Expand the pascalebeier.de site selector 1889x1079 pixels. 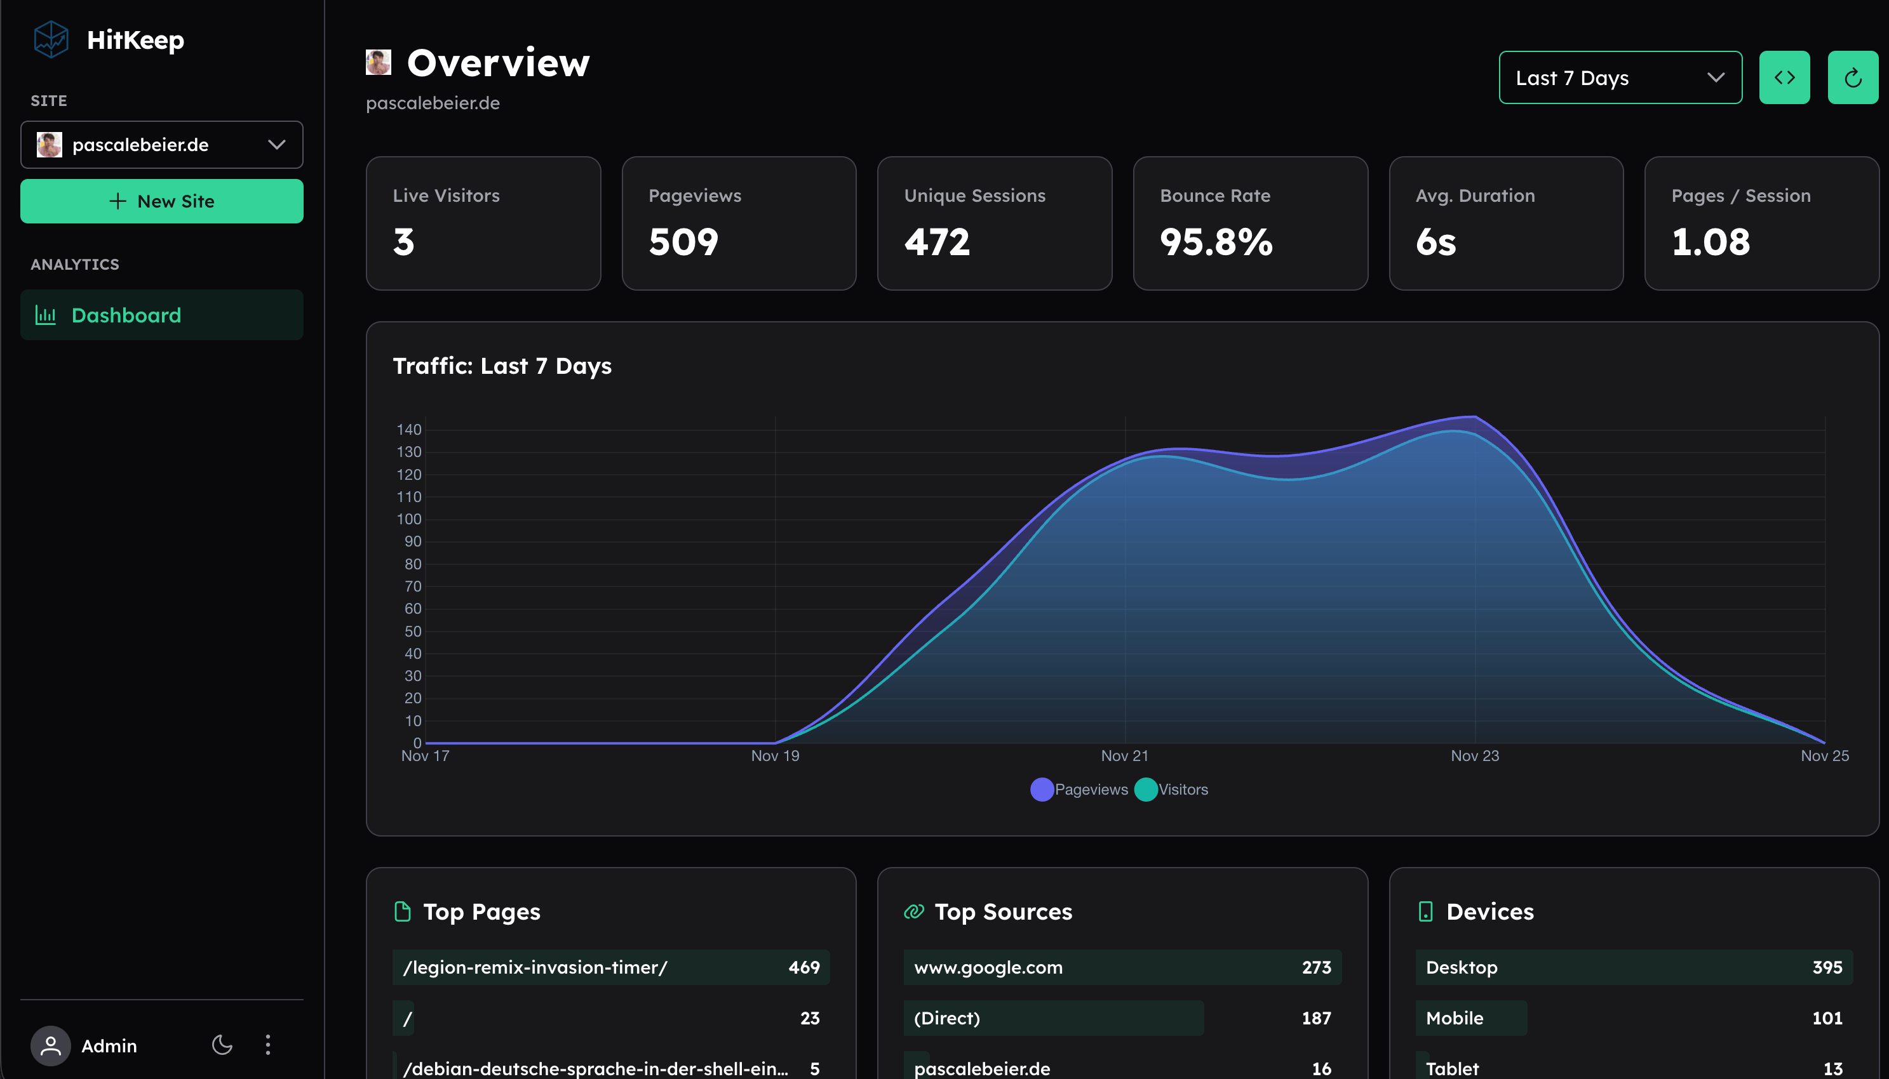[x=161, y=145]
